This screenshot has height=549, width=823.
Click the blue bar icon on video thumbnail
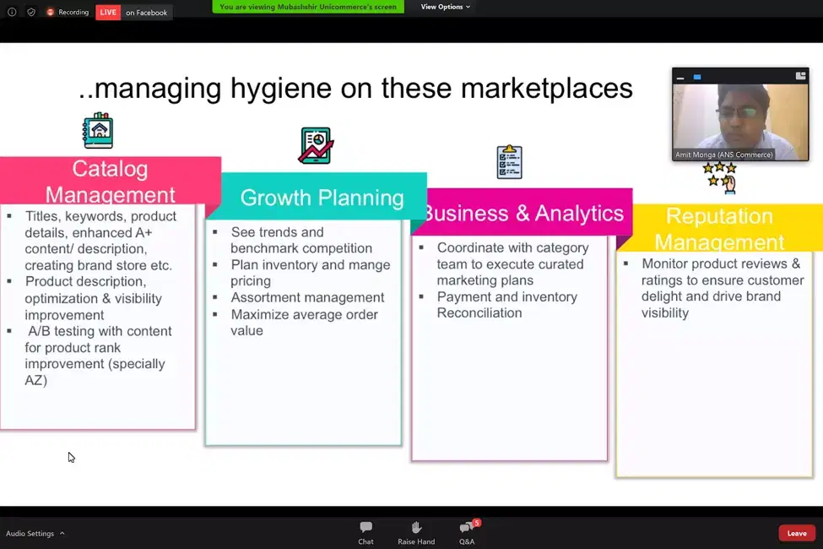point(697,77)
